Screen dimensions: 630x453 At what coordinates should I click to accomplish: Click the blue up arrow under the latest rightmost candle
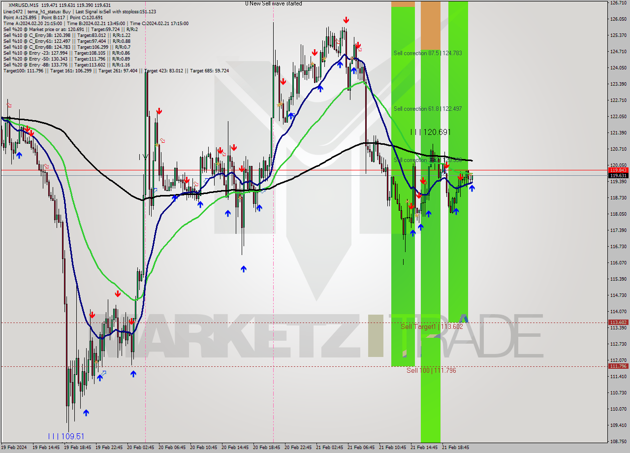[x=472, y=188]
